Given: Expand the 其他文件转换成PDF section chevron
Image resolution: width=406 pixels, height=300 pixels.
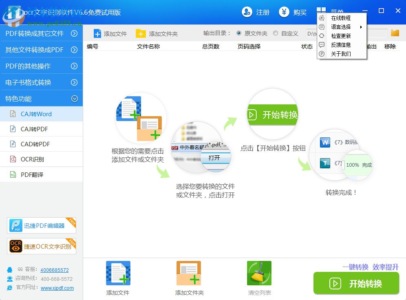Looking at the screenshot, I should point(74,50).
